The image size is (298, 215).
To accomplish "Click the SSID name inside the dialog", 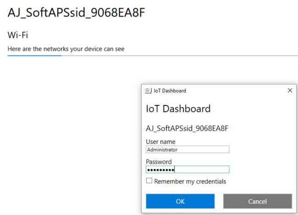I will click(187, 128).
